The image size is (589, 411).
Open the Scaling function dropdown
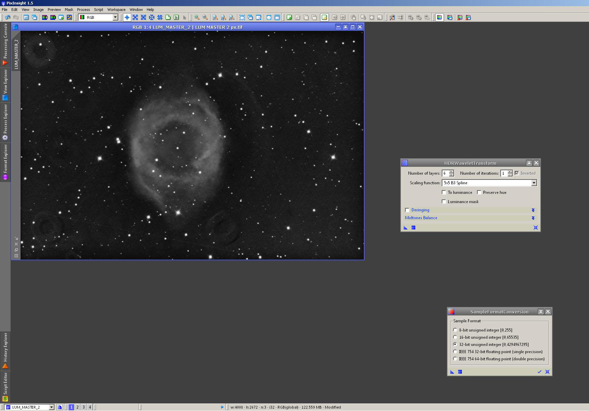pyautogui.click(x=534, y=183)
